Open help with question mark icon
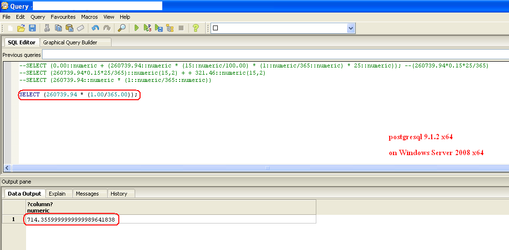 pos(196,28)
